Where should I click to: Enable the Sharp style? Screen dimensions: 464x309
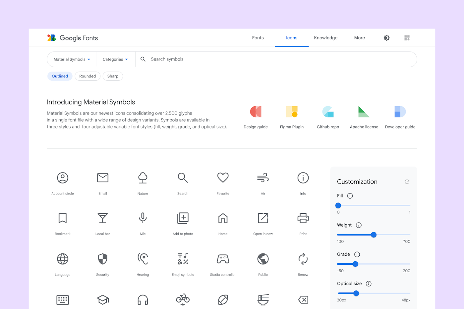[x=113, y=76]
